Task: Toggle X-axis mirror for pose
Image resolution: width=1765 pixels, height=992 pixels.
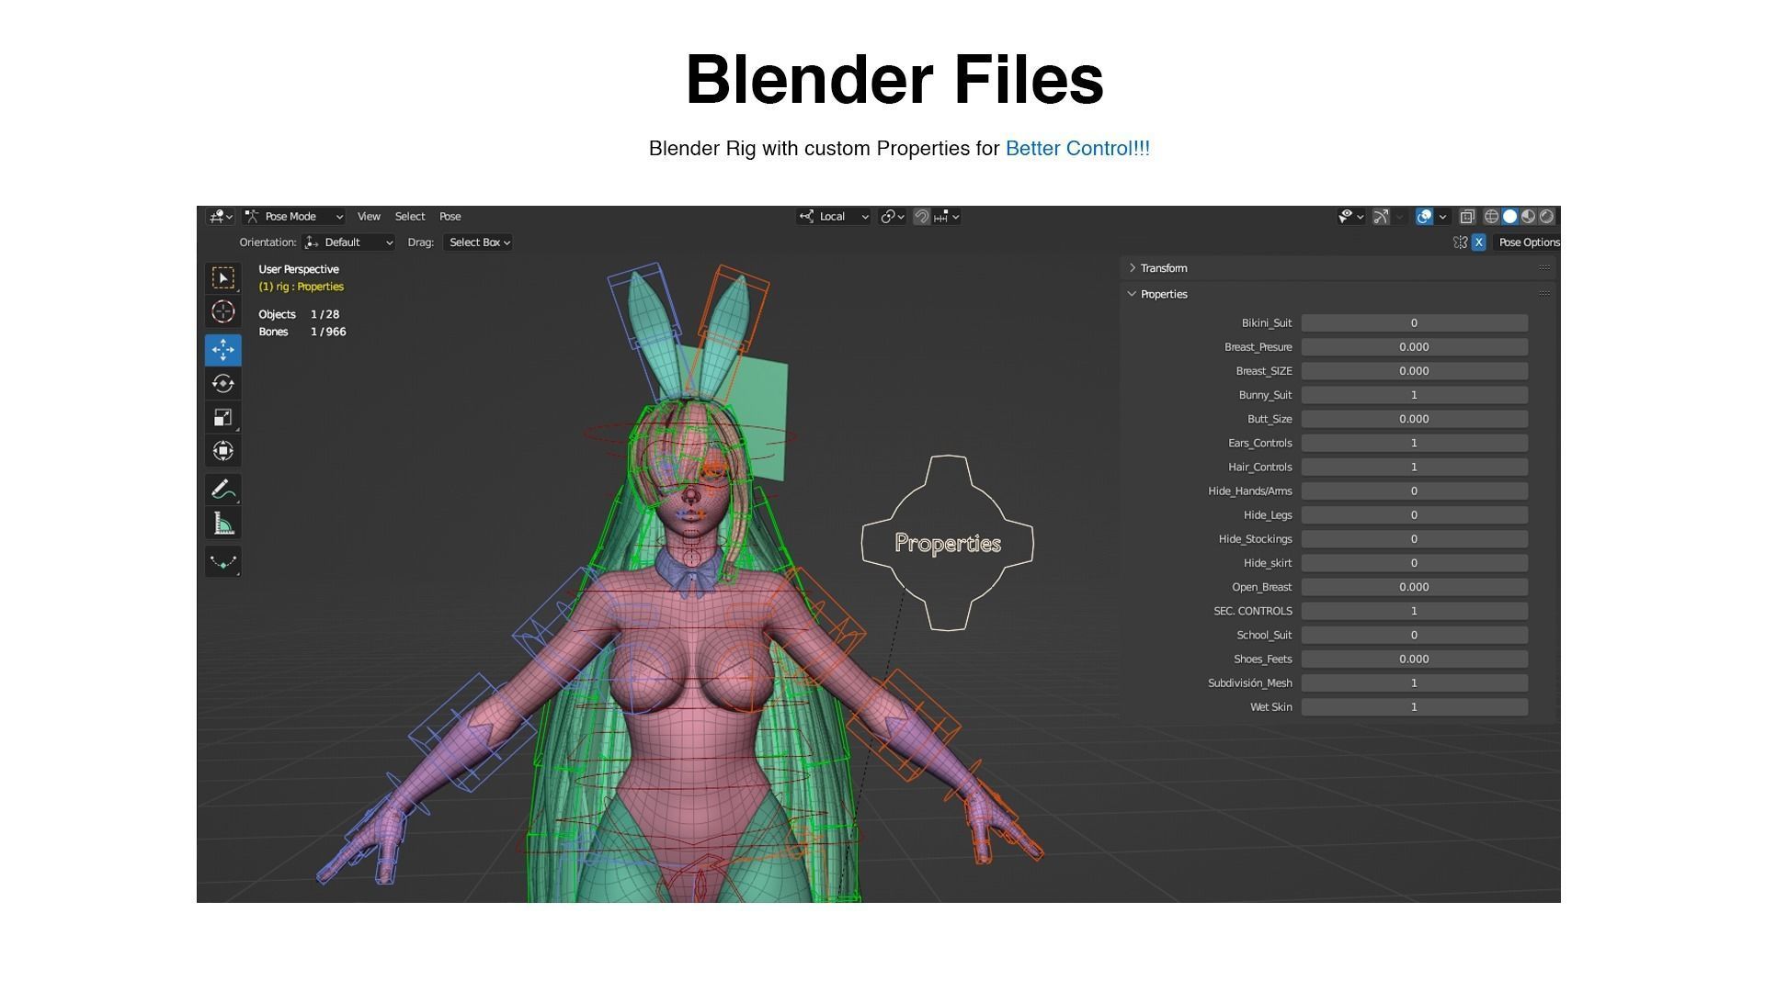Action: [1478, 242]
